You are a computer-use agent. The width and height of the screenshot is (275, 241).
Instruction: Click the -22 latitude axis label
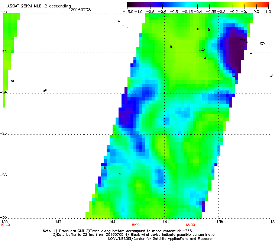pos(3,52)
